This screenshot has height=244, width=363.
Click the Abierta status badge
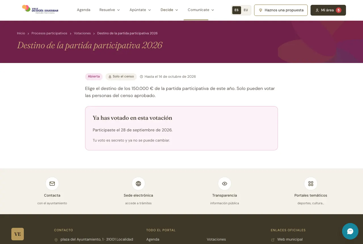[x=94, y=77]
